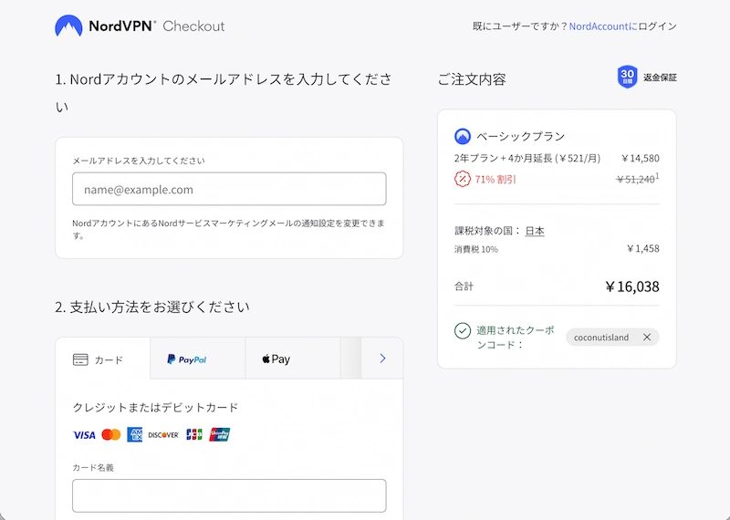Image resolution: width=730 pixels, height=520 pixels.
Task: Click the Basic plan NordVPN icon
Action: click(463, 137)
